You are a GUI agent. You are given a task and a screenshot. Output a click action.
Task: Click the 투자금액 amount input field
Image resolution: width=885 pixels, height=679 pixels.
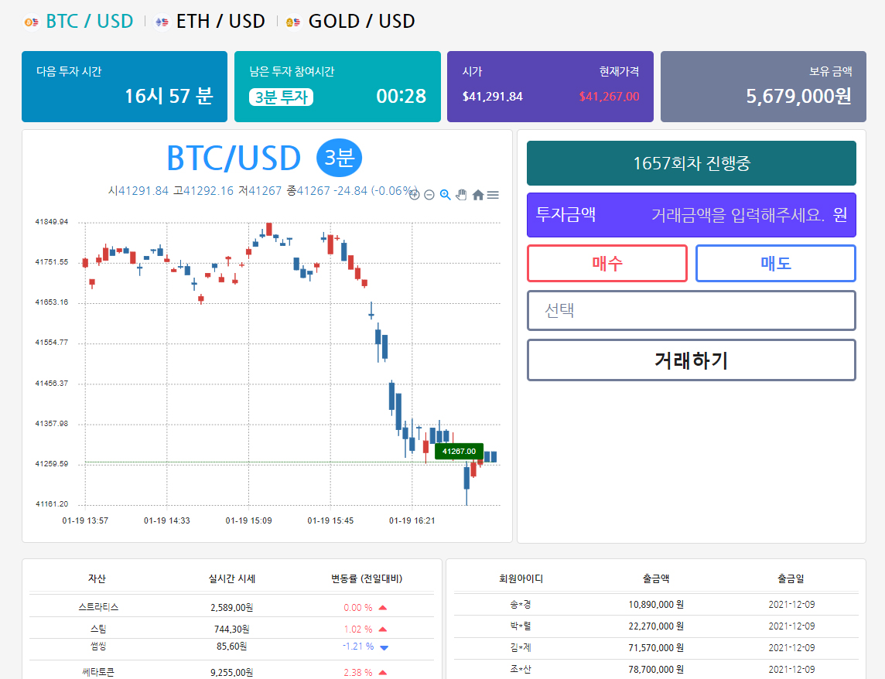pos(692,215)
